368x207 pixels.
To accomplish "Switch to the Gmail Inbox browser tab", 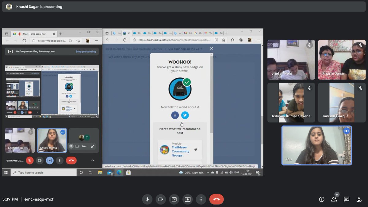I will (x=188, y=33).
